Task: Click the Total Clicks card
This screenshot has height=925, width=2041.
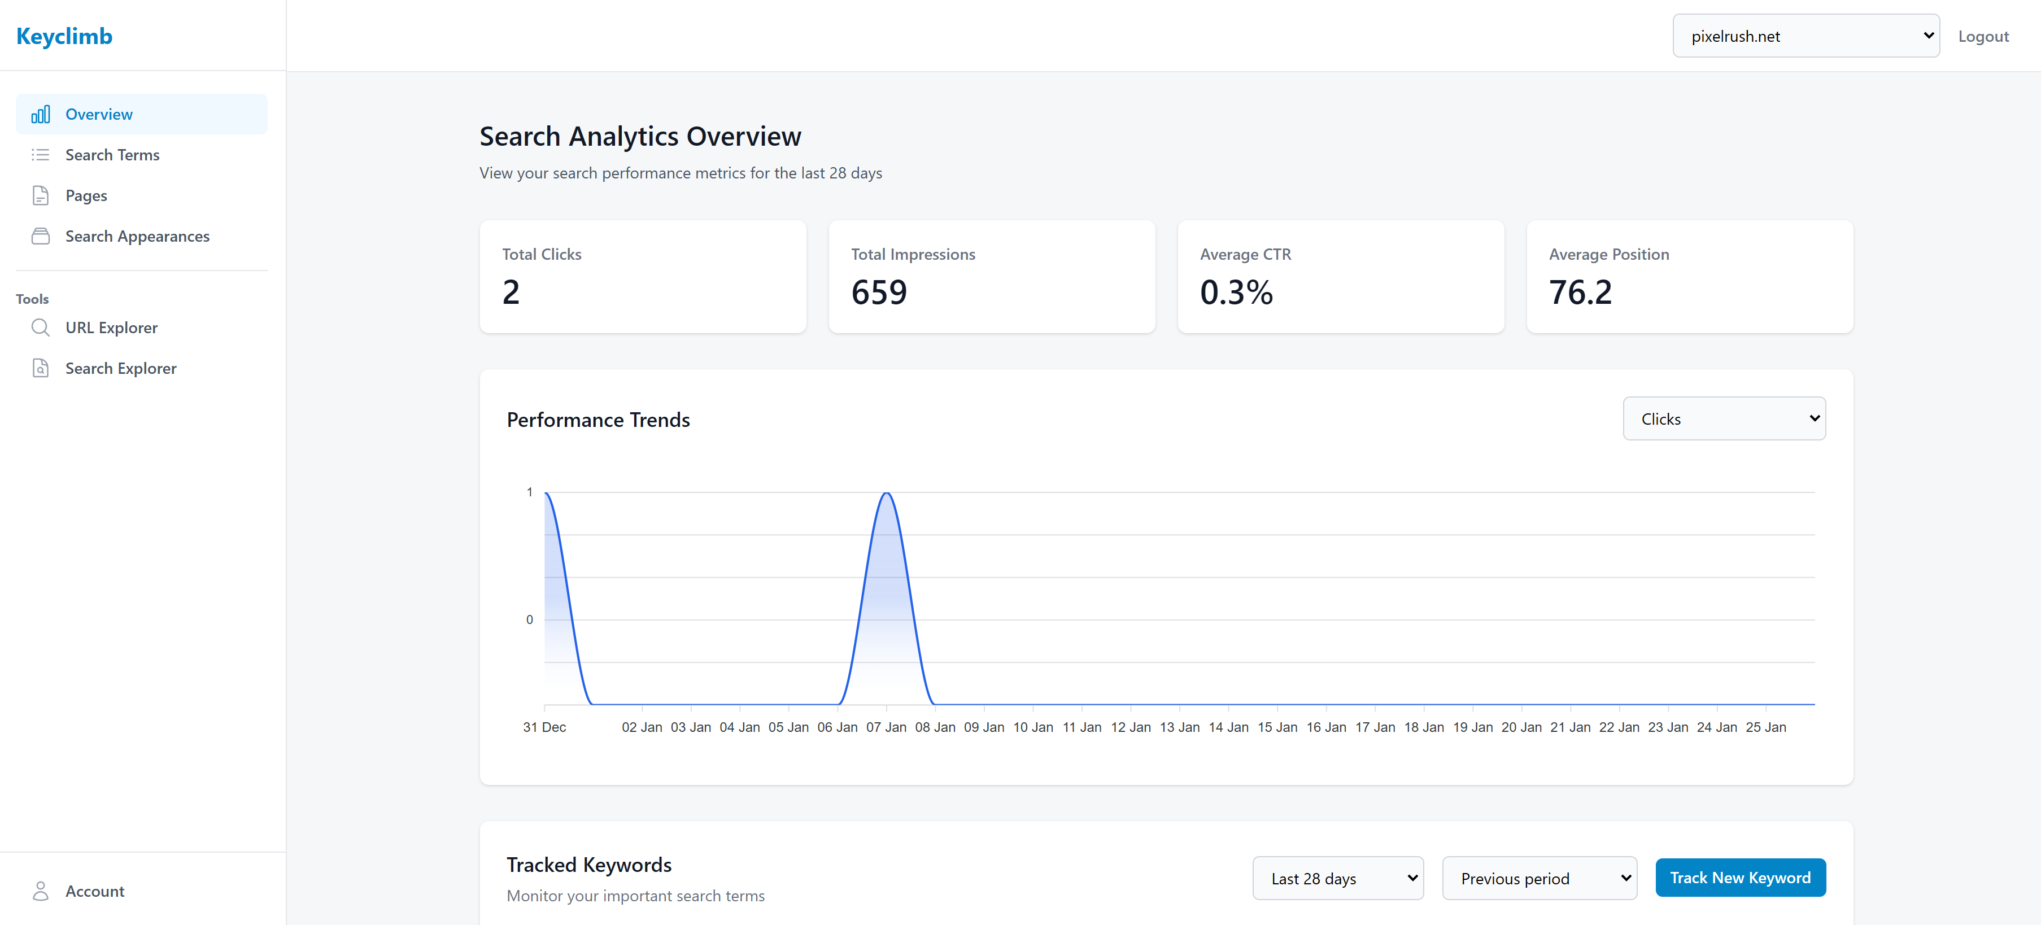Action: 643,276
